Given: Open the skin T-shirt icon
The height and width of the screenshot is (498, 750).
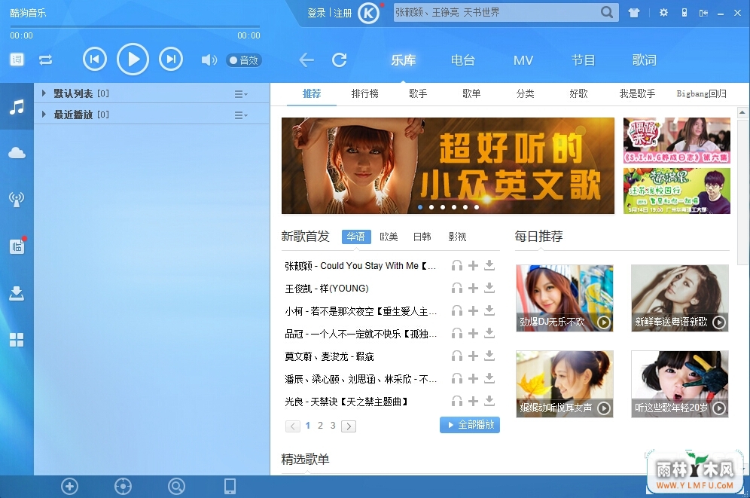Looking at the screenshot, I should 634,13.
